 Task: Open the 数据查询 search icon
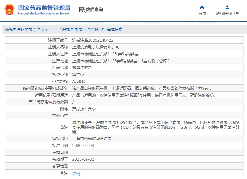tap(82, 10)
